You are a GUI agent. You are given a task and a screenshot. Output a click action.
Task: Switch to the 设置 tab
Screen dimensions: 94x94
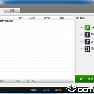click(12, 10)
